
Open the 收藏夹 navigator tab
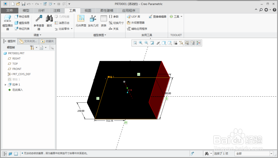click(x=47, y=41)
